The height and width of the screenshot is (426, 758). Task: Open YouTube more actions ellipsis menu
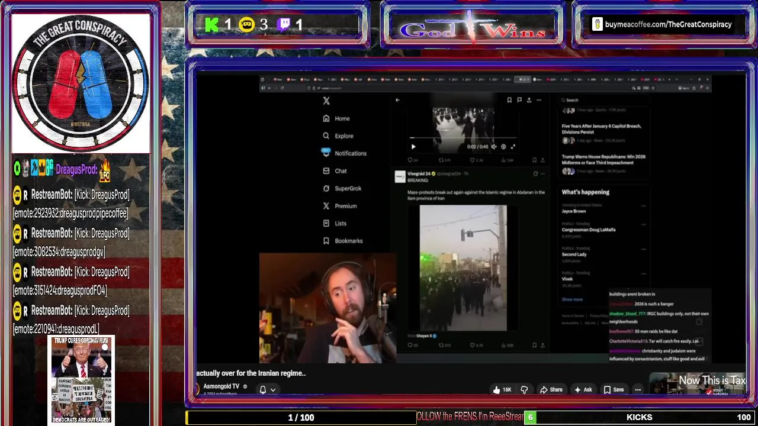(x=638, y=390)
